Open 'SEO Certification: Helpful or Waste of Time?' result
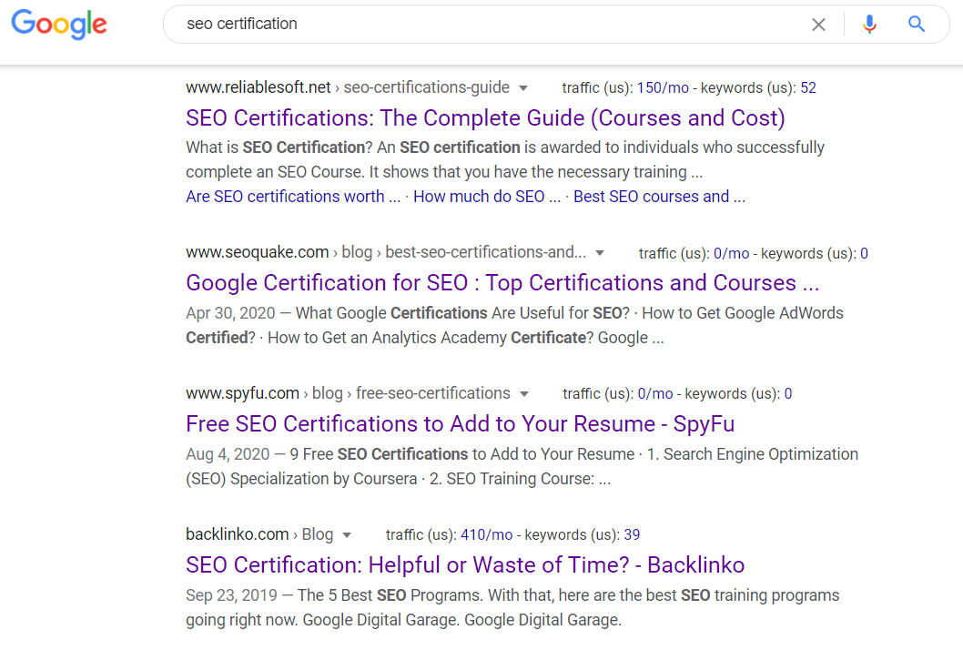The height and width of the screenshot is (650, 963). (465, 565)
